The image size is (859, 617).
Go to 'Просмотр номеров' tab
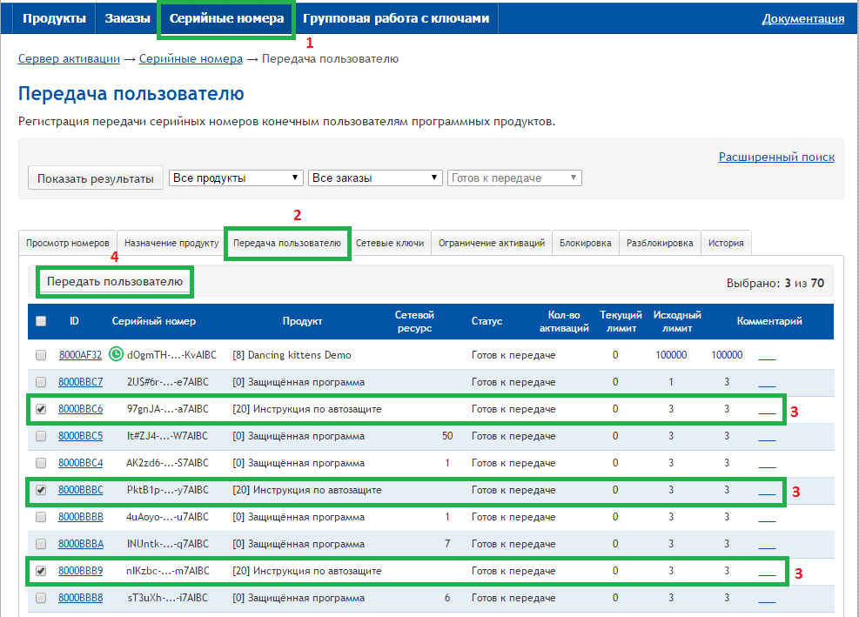(68, 244)
